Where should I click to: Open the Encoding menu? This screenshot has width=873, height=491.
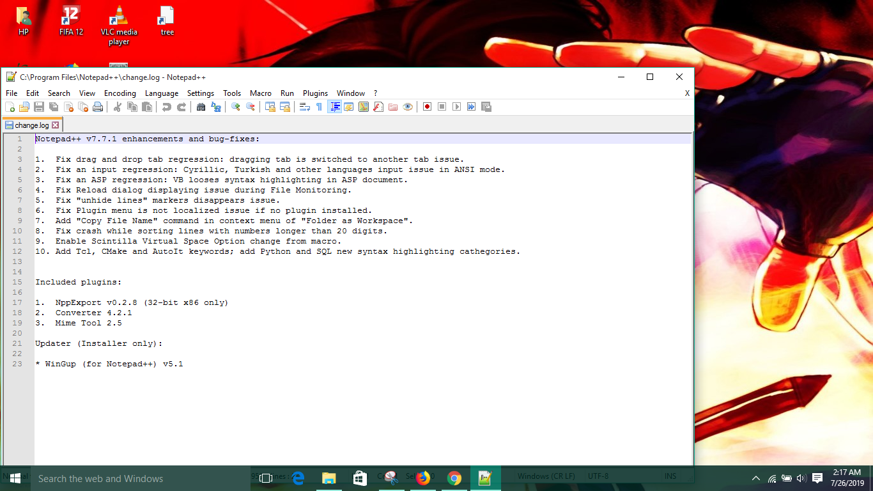coord(120,93)
